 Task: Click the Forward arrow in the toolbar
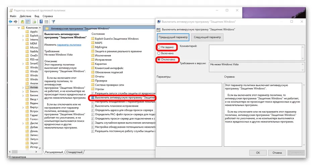[15, 22]
